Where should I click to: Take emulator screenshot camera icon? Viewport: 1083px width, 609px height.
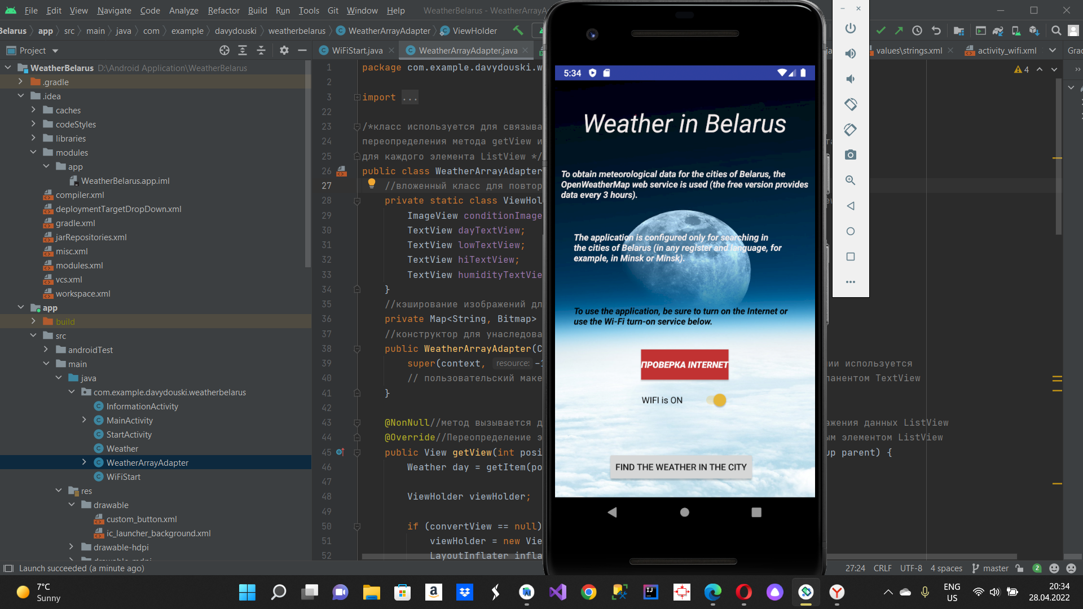click(x=851, y=155)
